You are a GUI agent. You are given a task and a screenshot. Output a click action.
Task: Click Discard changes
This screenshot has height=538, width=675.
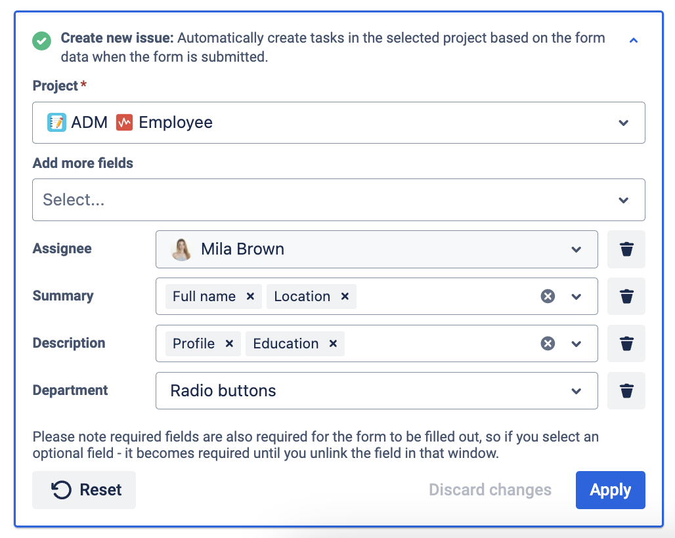tap(490, 490)
